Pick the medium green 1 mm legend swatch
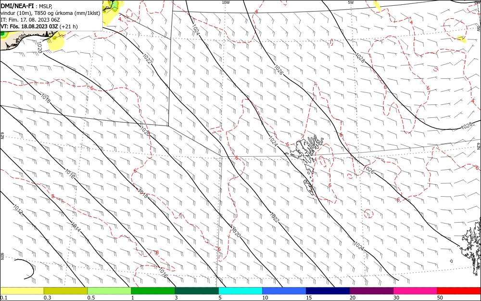The image size is (481, 301). 153,291
